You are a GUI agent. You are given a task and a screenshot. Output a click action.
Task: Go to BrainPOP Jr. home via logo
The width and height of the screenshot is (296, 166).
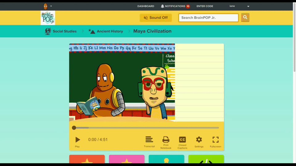pyautogui.click(x=48, y=18)
